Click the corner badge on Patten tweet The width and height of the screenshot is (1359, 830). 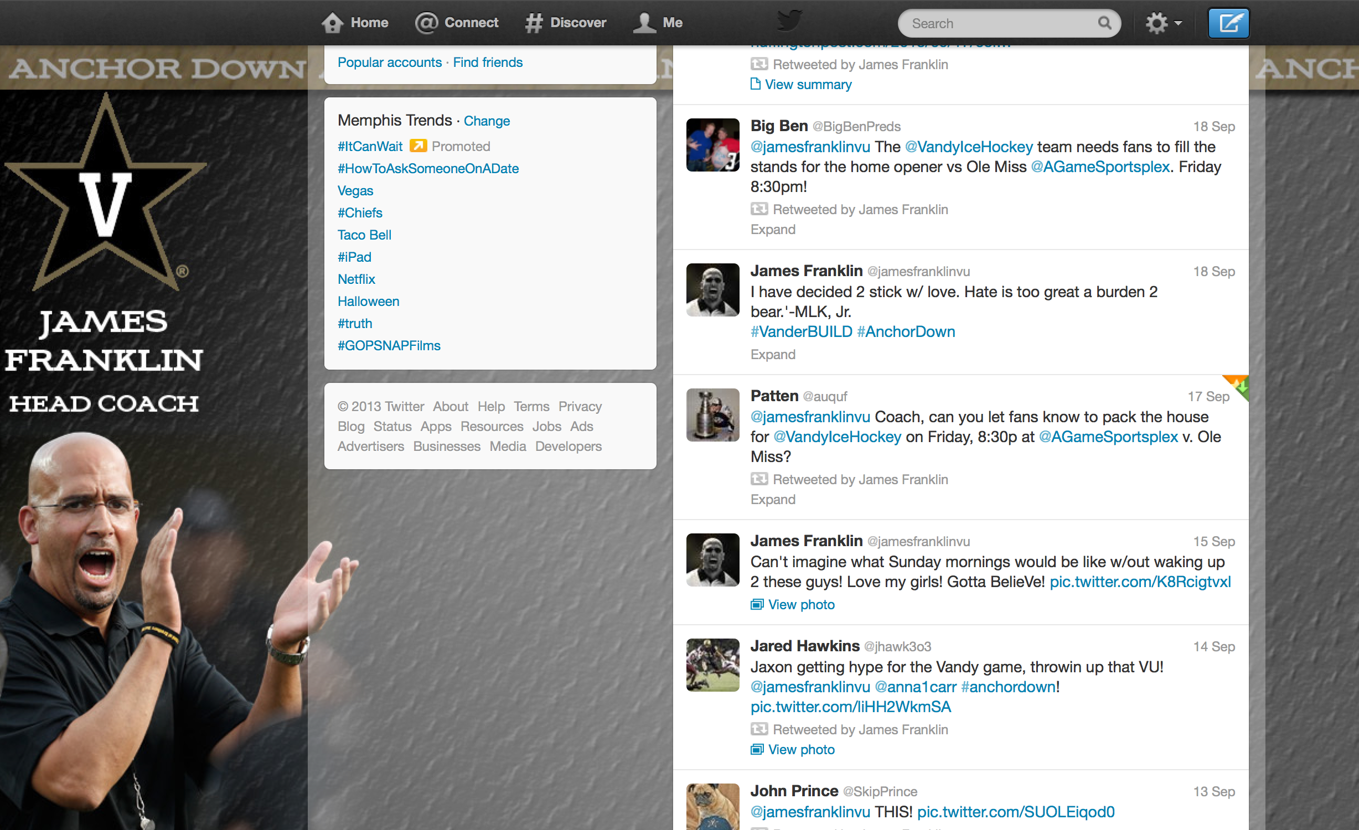tap(1237, 386)
